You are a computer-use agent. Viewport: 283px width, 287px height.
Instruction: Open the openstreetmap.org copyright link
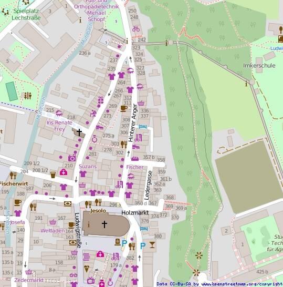pyautogui.click(x=242, y=284)
